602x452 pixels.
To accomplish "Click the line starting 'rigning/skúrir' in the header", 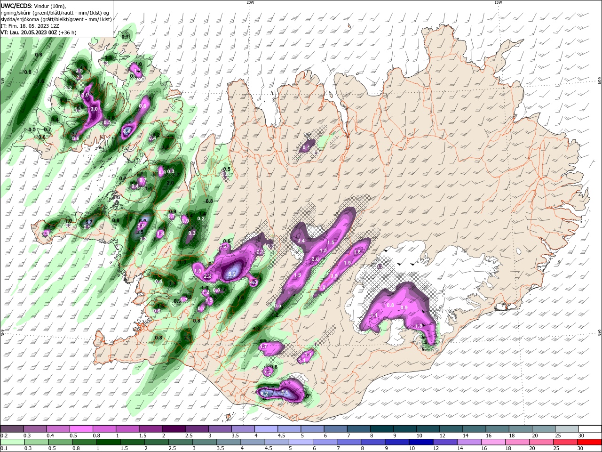I will coord(55,13).
